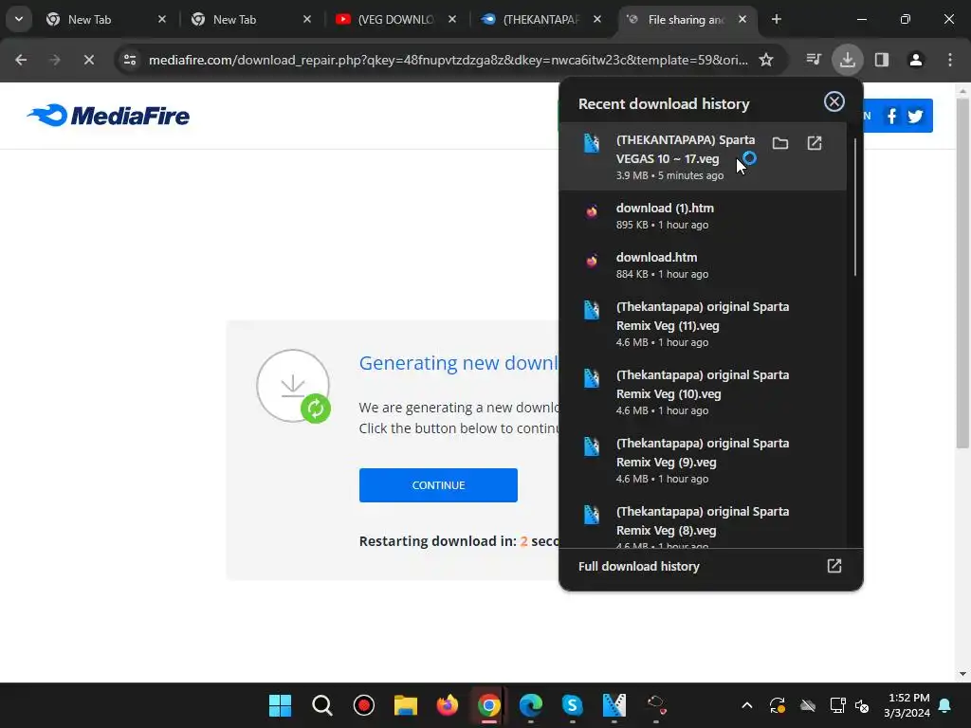Show hidden system tray icons
The height and width of the screenshot is (728, 971).
pyautogui.click(x=747, y=705)
